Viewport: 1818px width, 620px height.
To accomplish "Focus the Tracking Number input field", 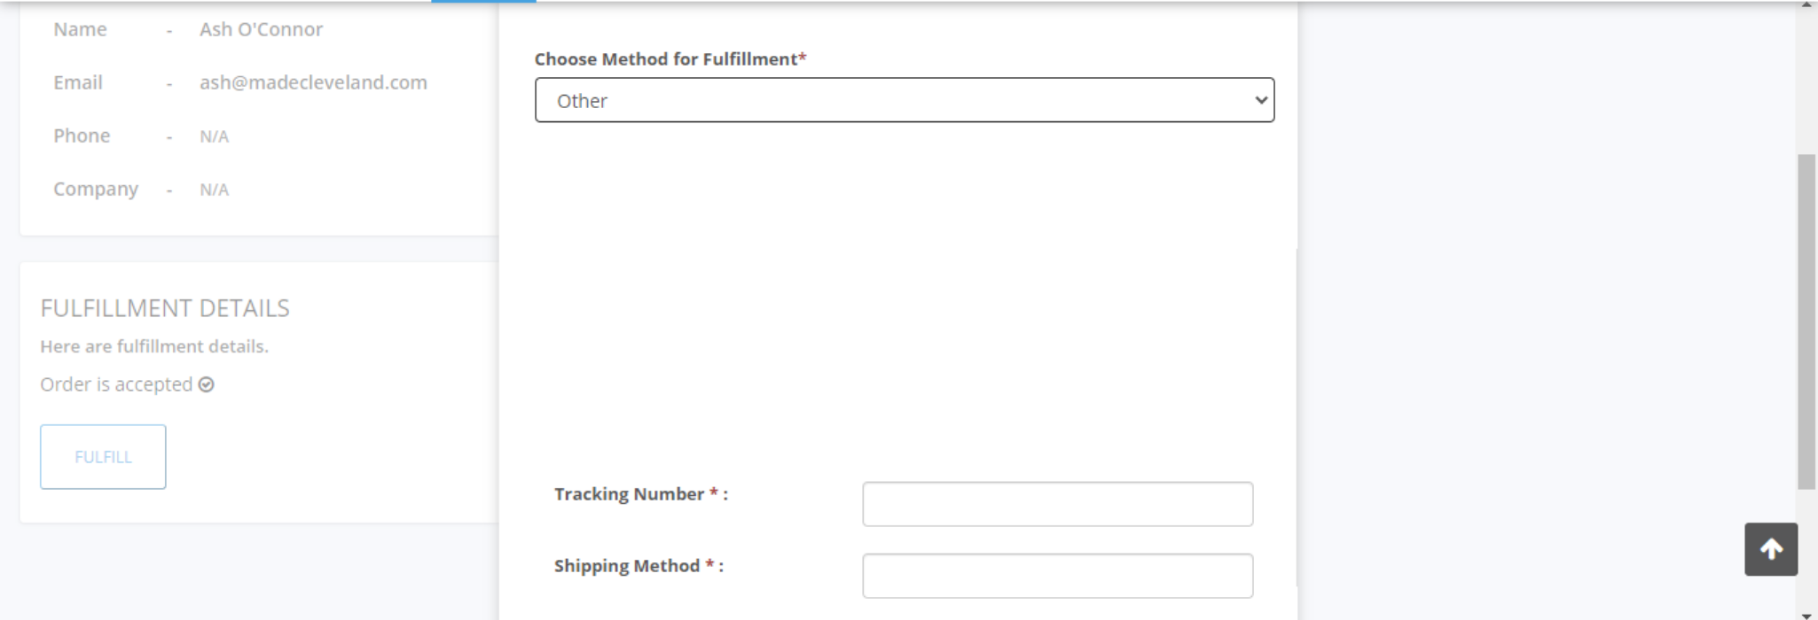I will (x=1057, y=504).
